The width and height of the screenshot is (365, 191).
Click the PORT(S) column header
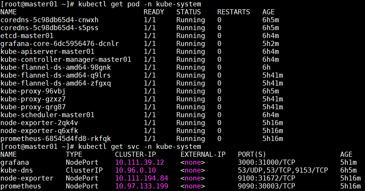[x=252, y=154]
